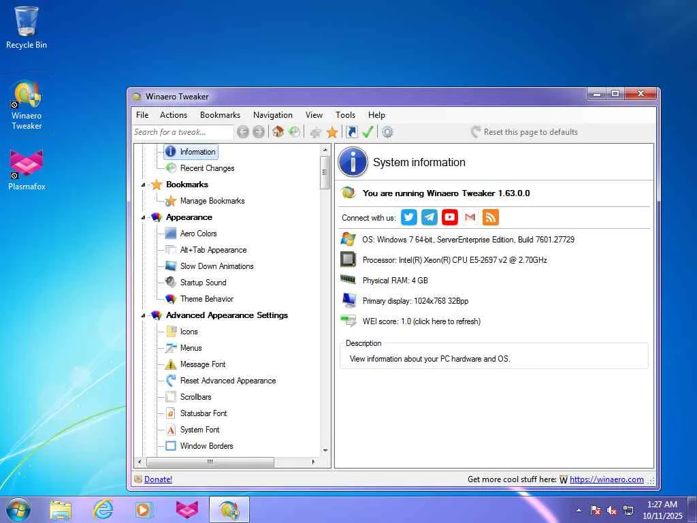Select Message Font tweak

pos(203,364)
